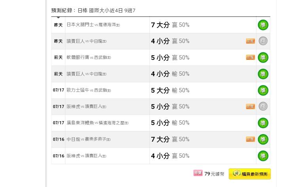Click orange 主推 tag in 中日龍 vs 養樂多燕子 row
The height and width of the screenshot is (187, 285).
coord(251,139)
